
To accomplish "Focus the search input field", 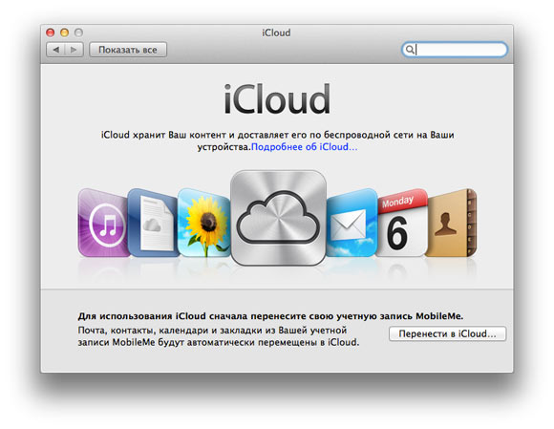I will coord(455,50).
